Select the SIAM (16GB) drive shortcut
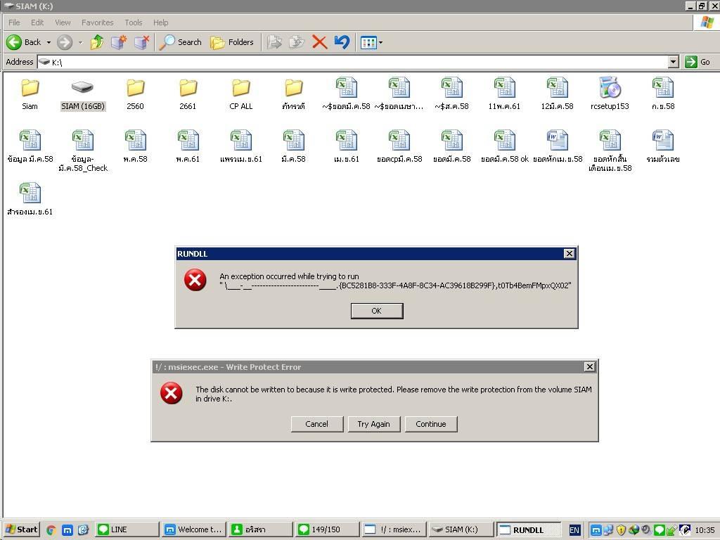Image resolution: width=720 pixels, height=540 pixels. [x=83, y=94]
